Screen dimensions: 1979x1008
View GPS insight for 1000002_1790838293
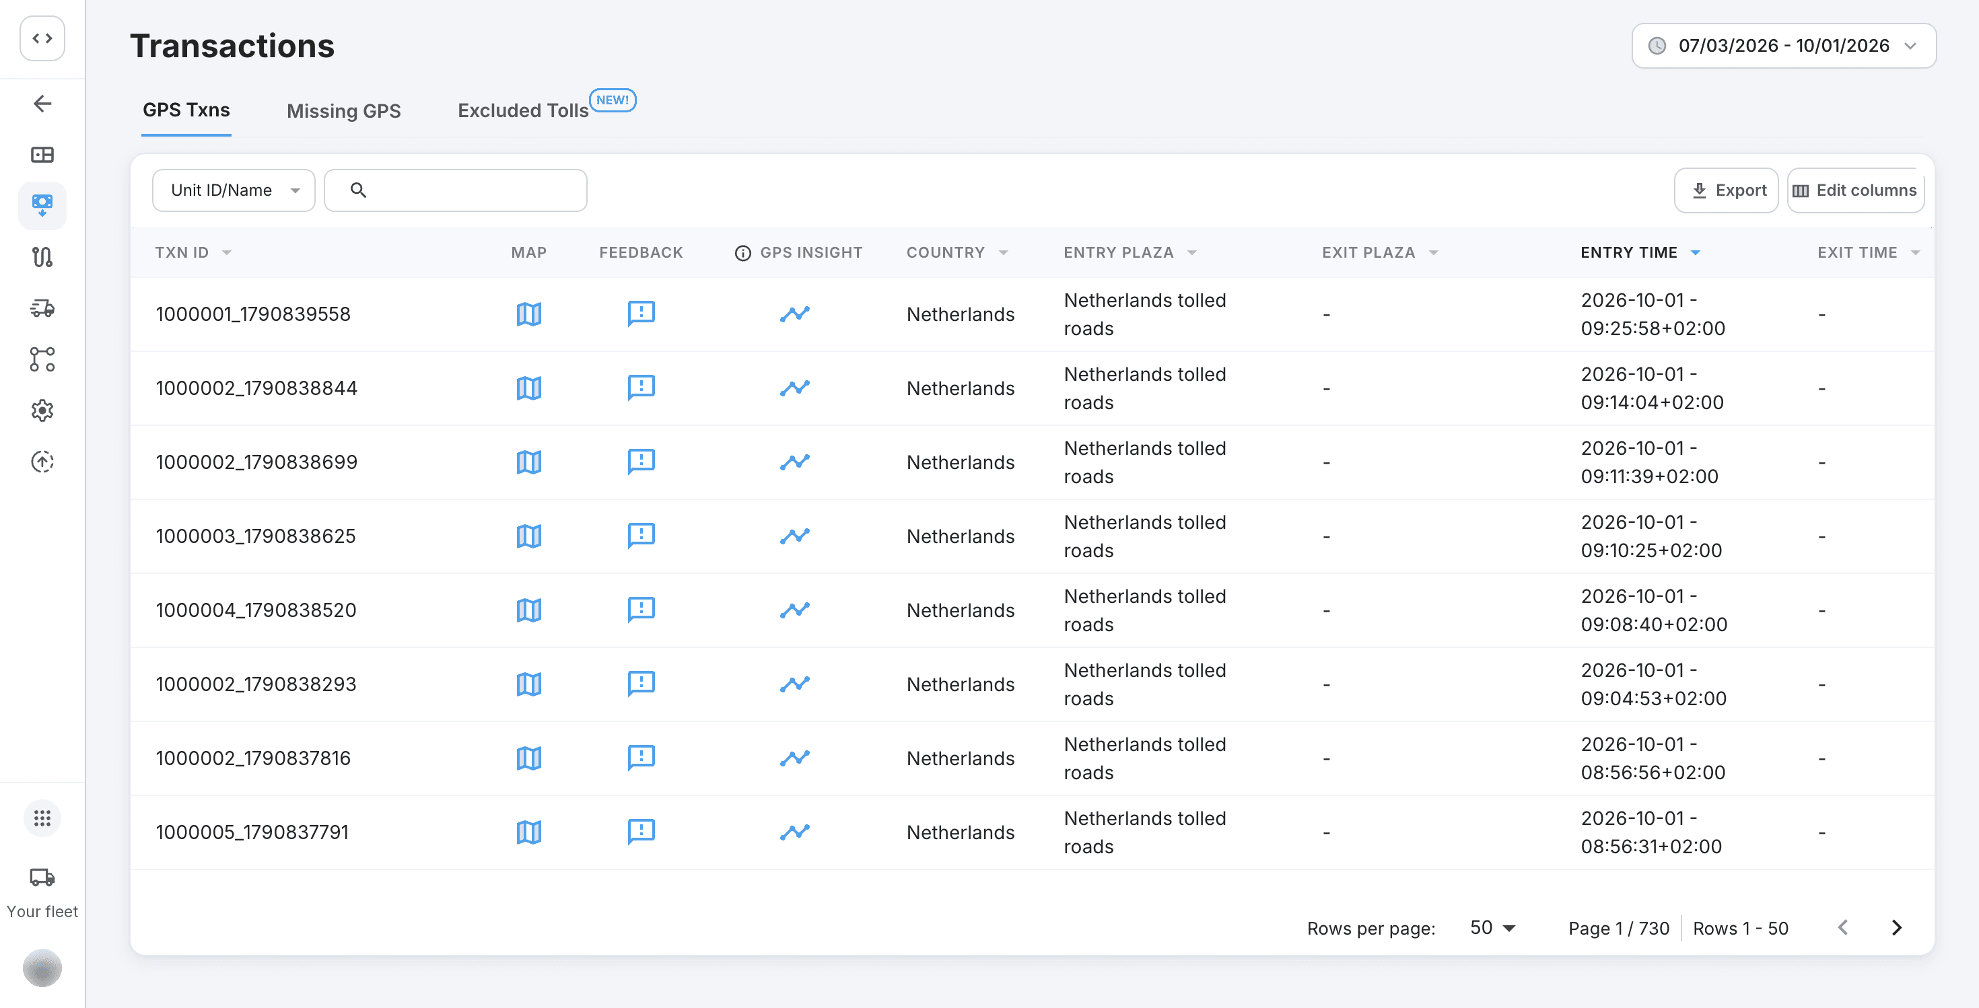tap(794, 684)
